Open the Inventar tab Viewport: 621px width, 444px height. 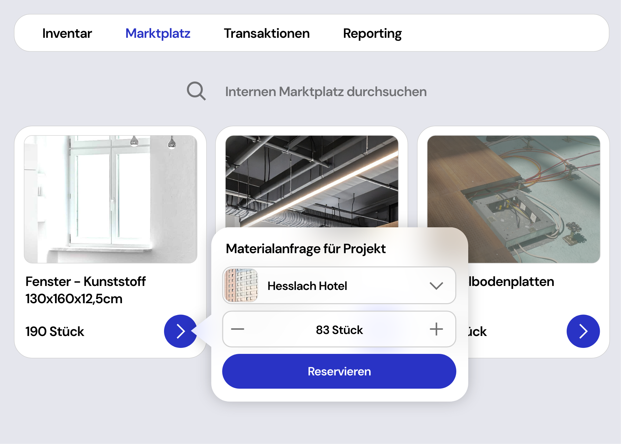[67, 33]
